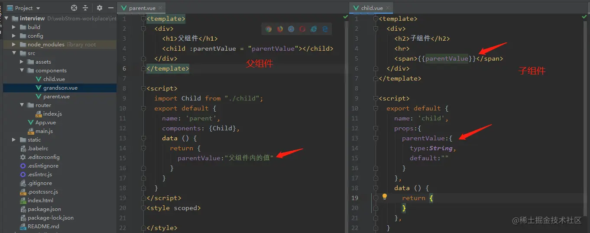Open README.md in project tree

(x=43, y=226)
